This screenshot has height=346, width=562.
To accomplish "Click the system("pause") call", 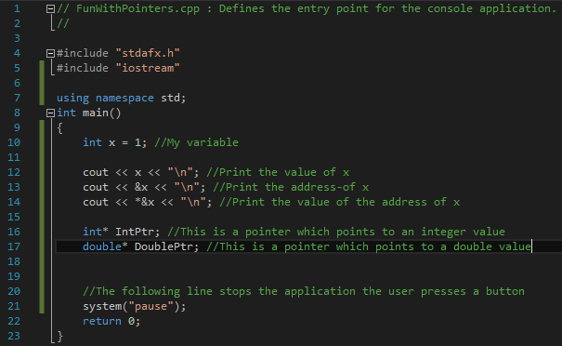I will [135, 307].
